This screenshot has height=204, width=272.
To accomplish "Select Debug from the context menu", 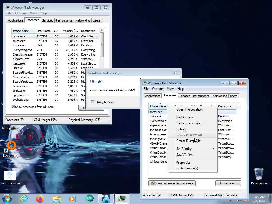I will 192,129.
